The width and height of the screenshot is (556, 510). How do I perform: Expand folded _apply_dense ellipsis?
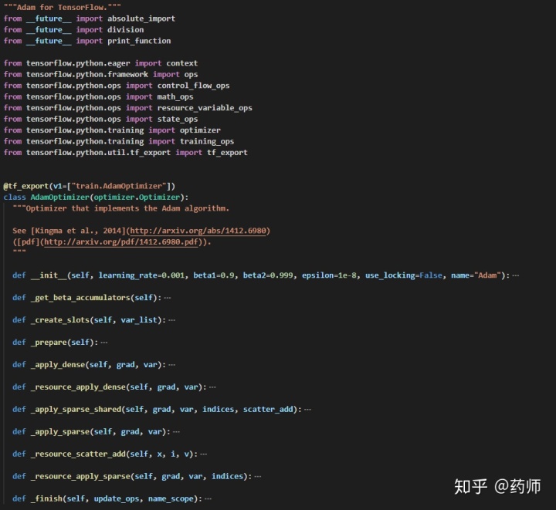171,365
